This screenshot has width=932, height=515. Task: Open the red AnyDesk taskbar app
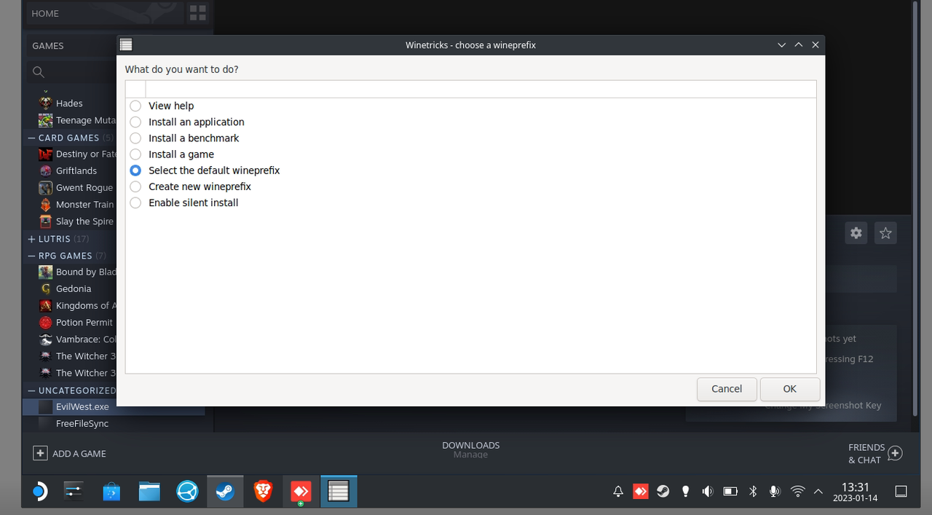point(301,492)
